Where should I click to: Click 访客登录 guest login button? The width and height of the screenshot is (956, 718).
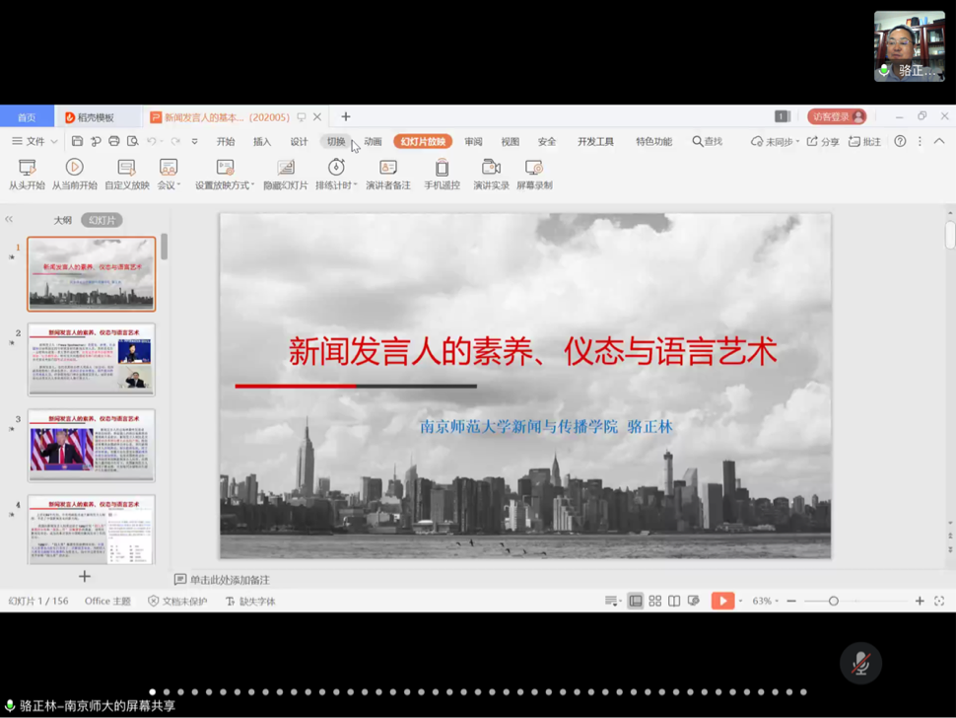(x=836, y=116)
